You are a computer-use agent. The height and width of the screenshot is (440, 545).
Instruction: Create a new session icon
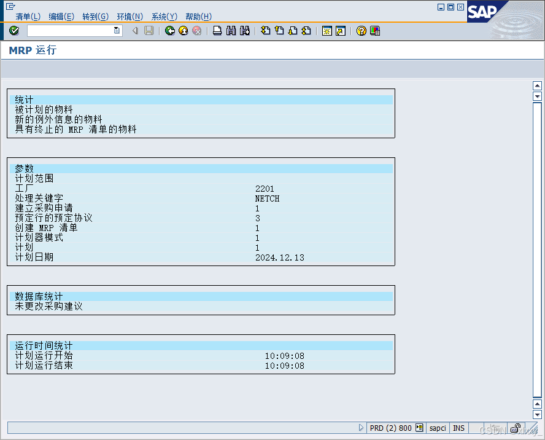tap(327, 31)
